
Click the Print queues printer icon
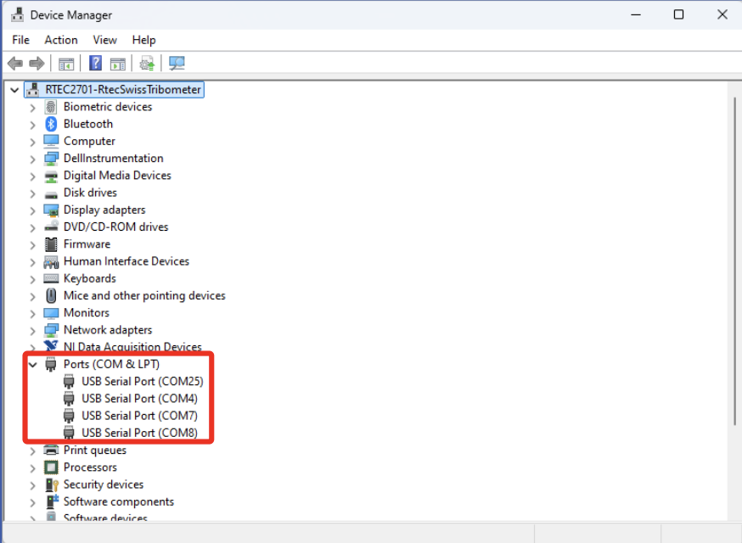[51, 450]
